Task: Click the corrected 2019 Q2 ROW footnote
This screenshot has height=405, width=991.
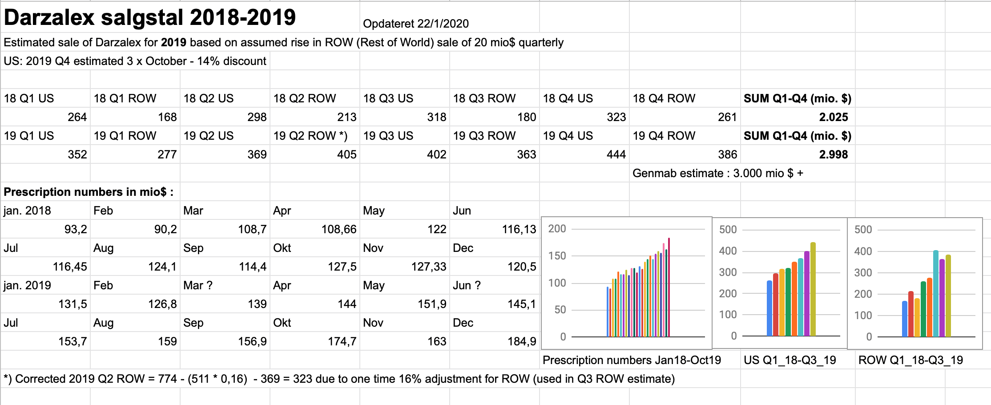Action: [339, 379]
